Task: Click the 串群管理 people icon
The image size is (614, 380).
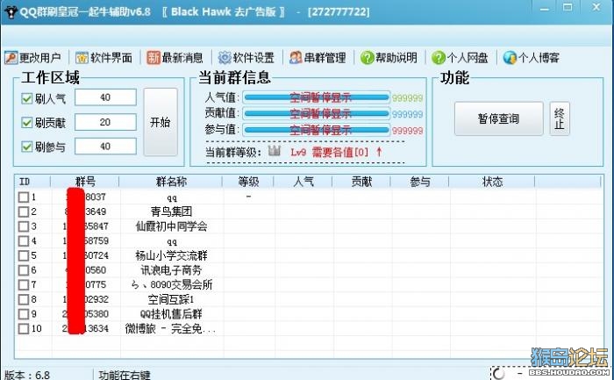Action: pos(296,58)
